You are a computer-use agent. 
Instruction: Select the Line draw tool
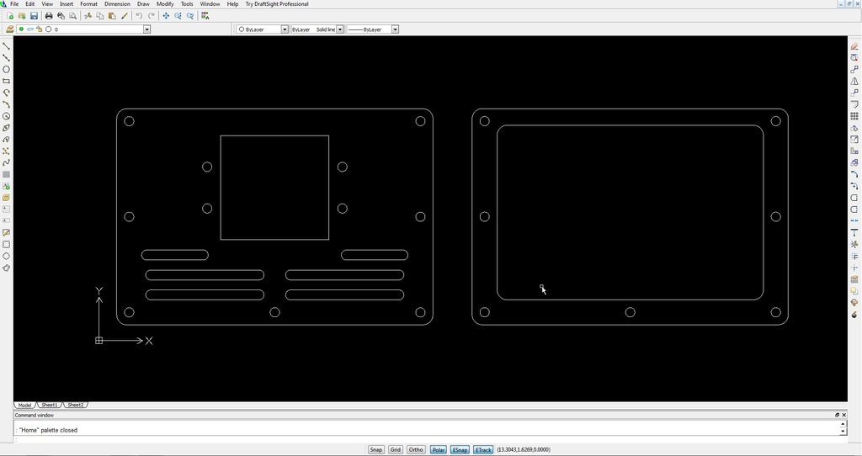(7, 46)
